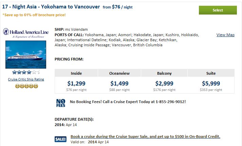The image size is (242, 146).
Task: Click the $2,999 Balcony price
Action: [x=164, y=83]
